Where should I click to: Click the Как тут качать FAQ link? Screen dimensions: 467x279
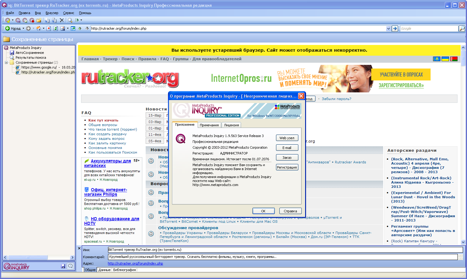[x=103, y=120]
